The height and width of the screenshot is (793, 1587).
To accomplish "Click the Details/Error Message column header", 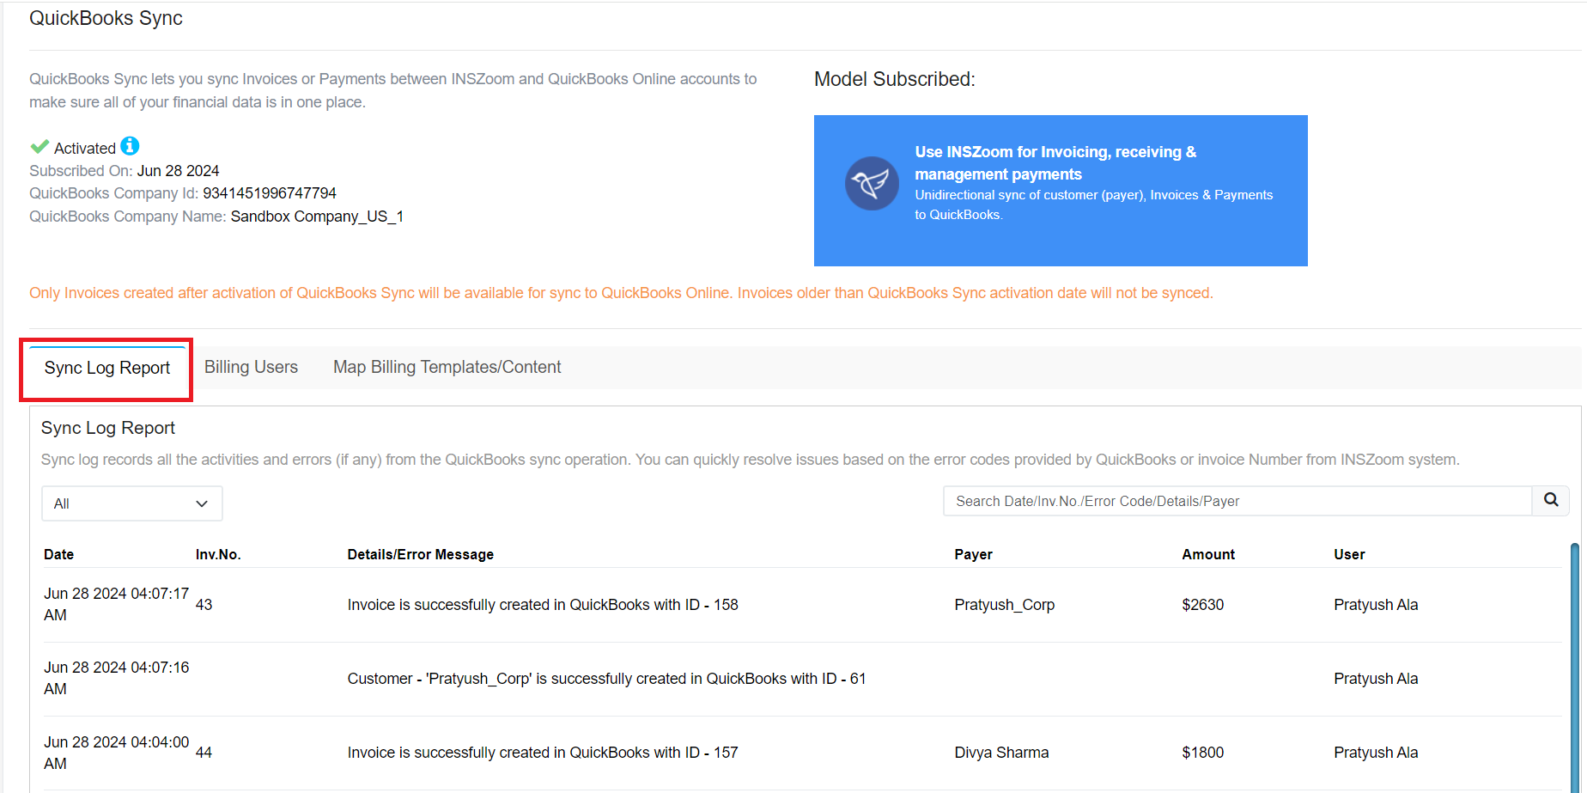I will click(x=421, y=554).
